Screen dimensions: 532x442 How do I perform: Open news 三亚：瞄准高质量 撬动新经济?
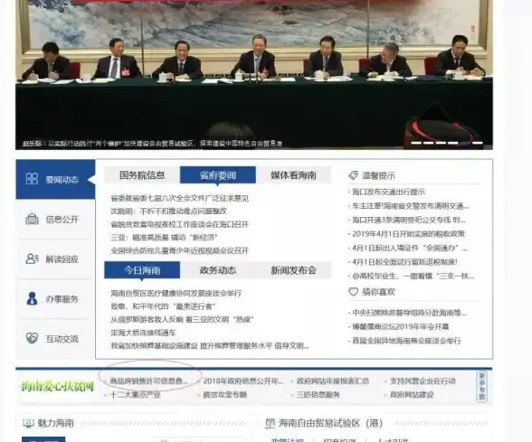click(x=164, y=237)
